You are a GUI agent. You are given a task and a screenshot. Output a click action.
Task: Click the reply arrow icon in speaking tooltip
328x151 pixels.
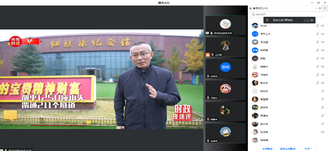(312, 20)
